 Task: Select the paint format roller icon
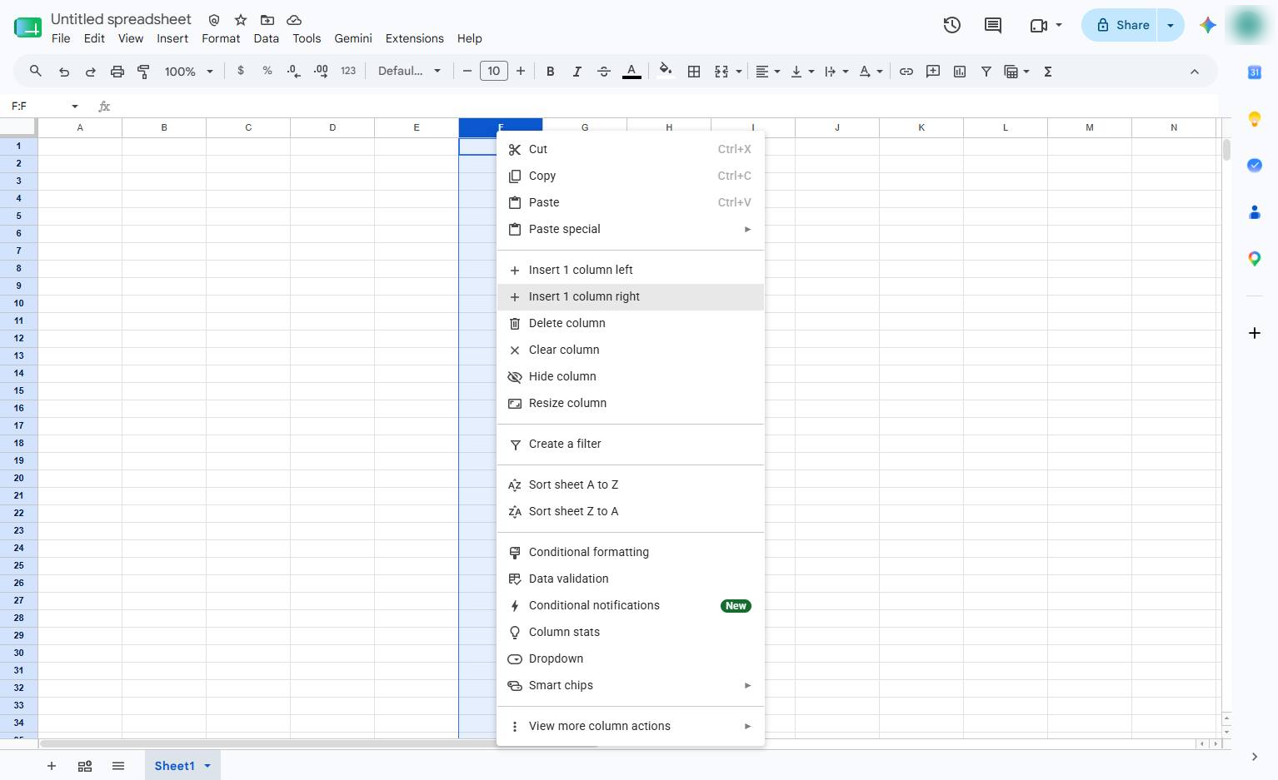[x=143, y=72]
